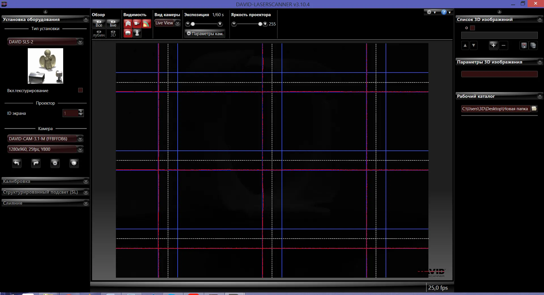Open camera properties gear icon
This screenshot has height=295, width=544.
click(x=55, y=163)
